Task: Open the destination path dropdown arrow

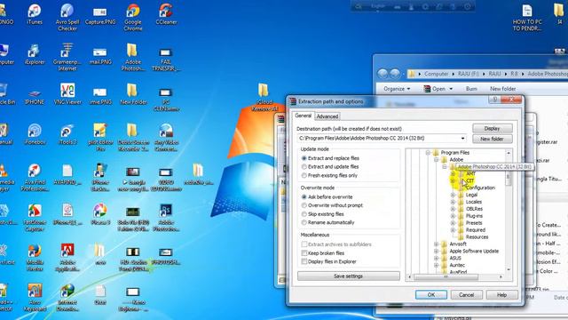Action: pos(462,139)
